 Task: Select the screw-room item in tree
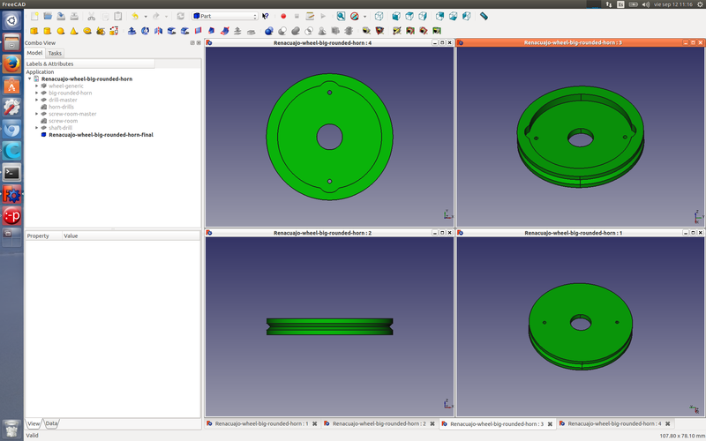point(63,121)
